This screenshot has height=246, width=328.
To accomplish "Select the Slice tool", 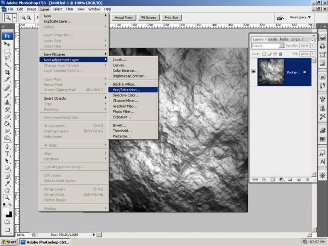I will (7, 79).
